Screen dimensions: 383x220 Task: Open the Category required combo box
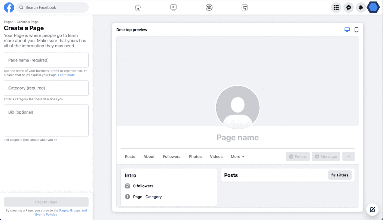(x=46, y=88)
